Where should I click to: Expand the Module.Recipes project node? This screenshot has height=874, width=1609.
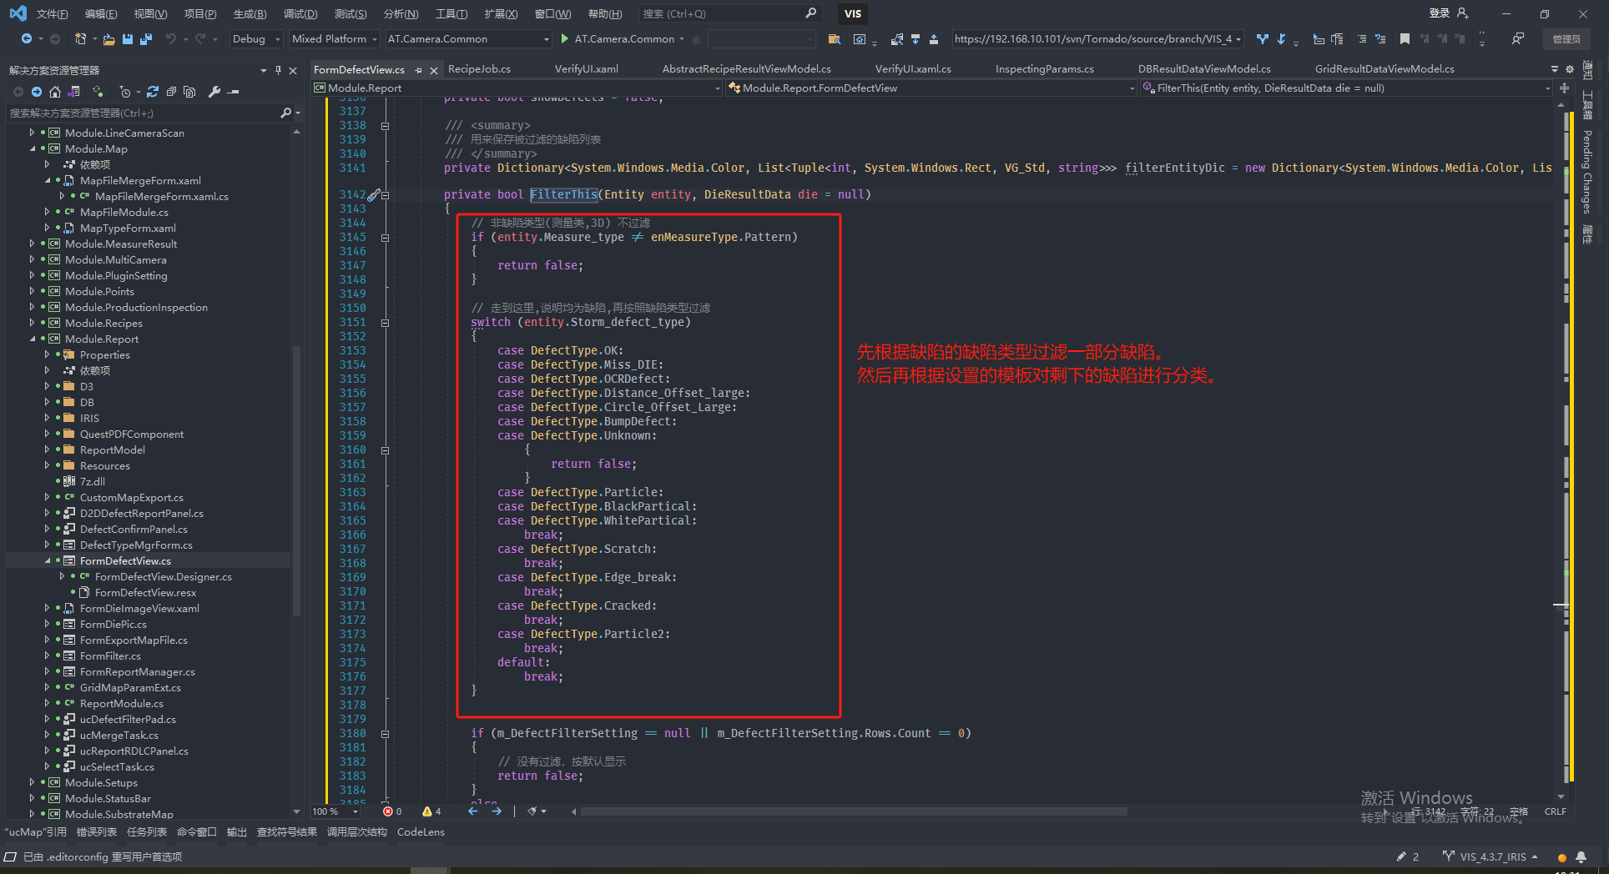click(32, 323)
